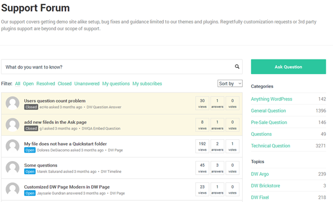Open Users question count problem question
Viewport: 333px width, 202px height.
click(x=55, y=101)
